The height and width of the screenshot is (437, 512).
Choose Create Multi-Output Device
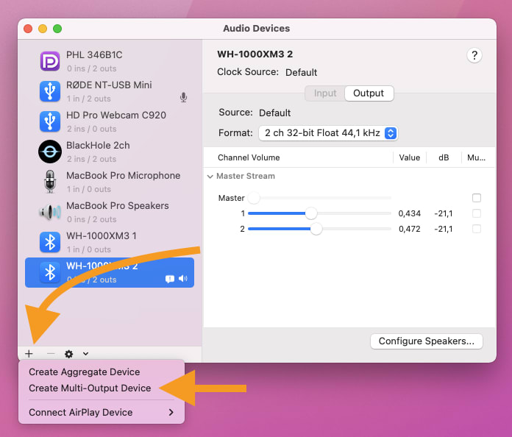(90, 388)
